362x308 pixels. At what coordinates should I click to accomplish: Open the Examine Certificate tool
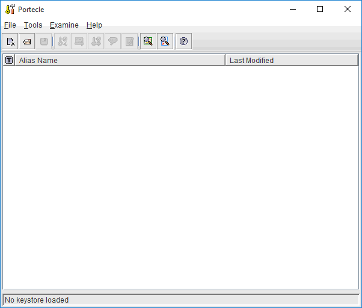point(148,41)
